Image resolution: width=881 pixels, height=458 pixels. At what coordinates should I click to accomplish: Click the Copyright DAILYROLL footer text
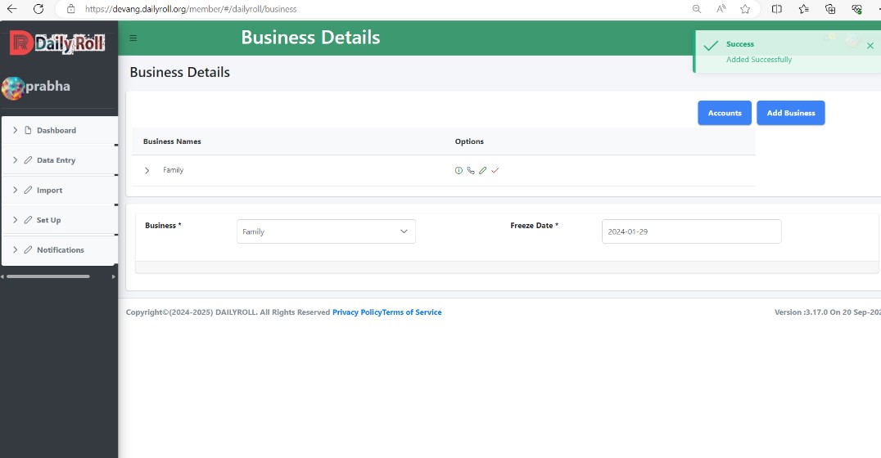click(x=228, y=312)
